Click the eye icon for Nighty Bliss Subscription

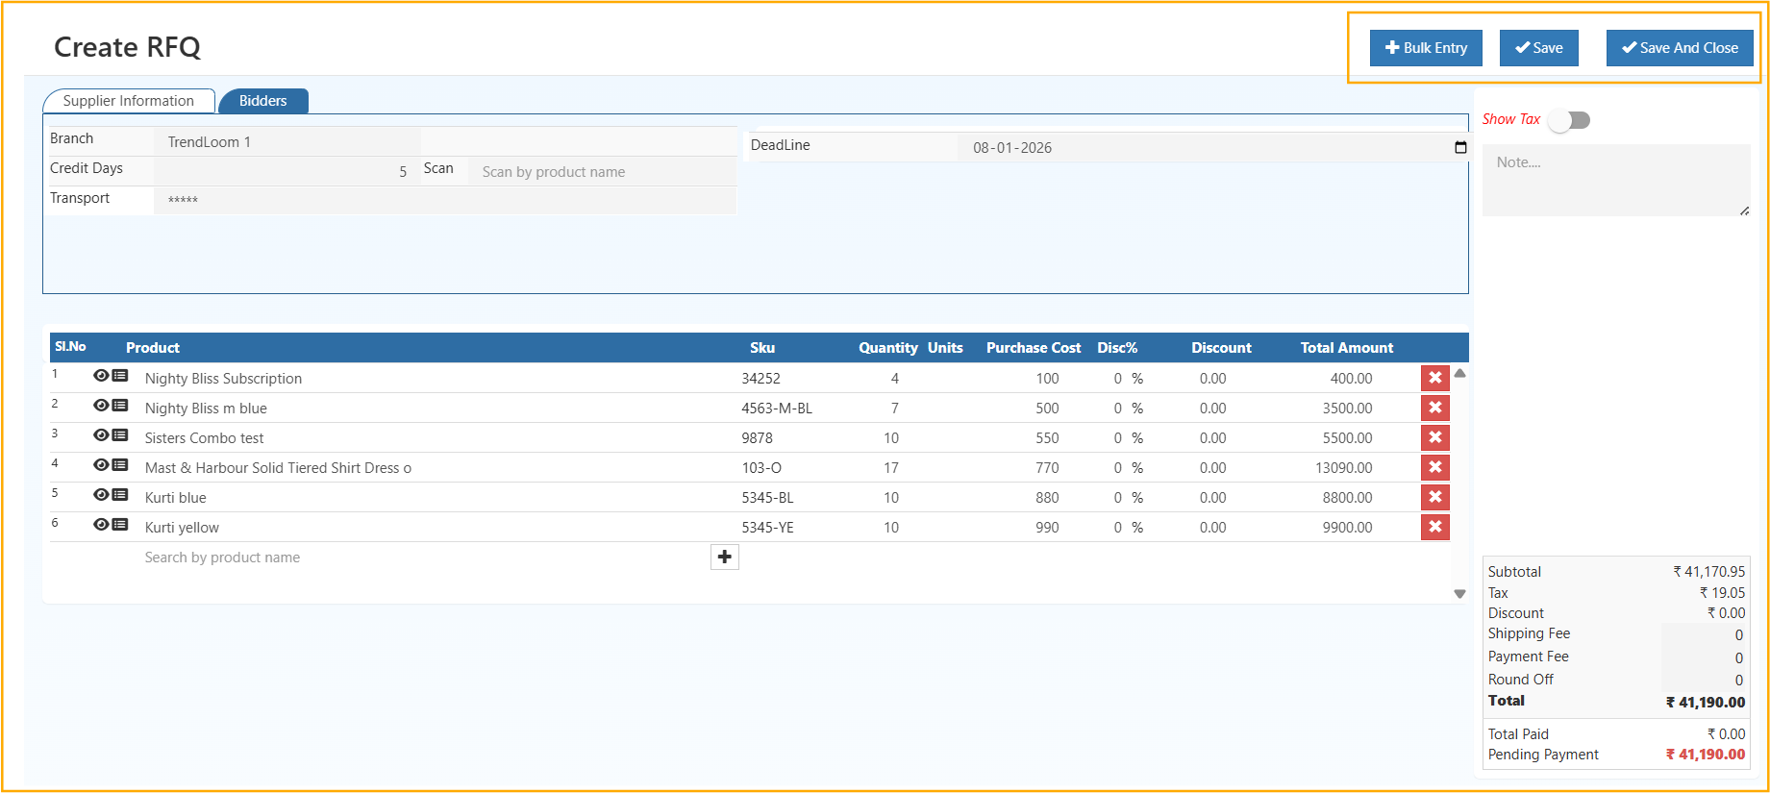[x=101, y=376]
